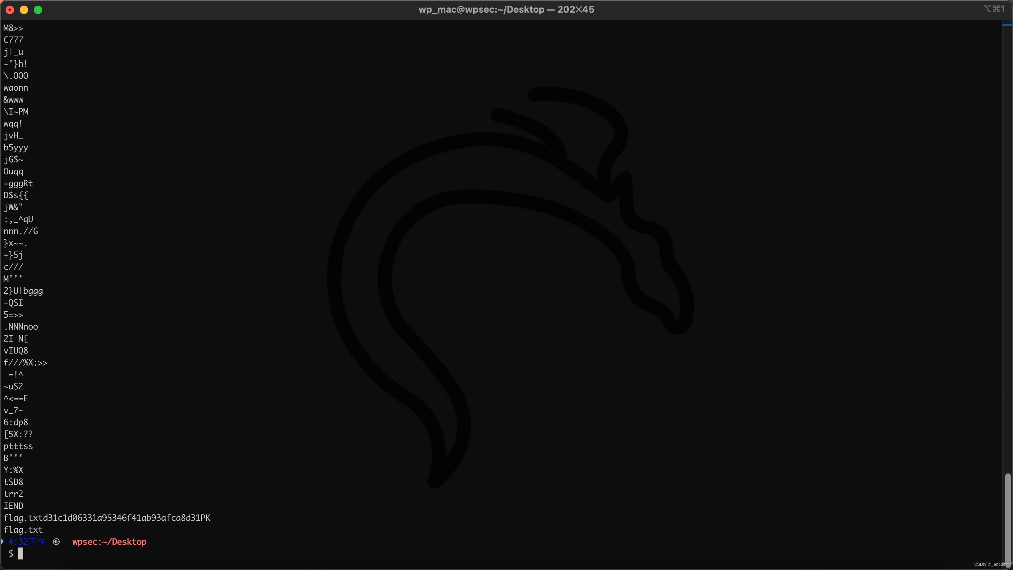
Task: Click the M8>> line at top
Action: [x=13, y=28]
